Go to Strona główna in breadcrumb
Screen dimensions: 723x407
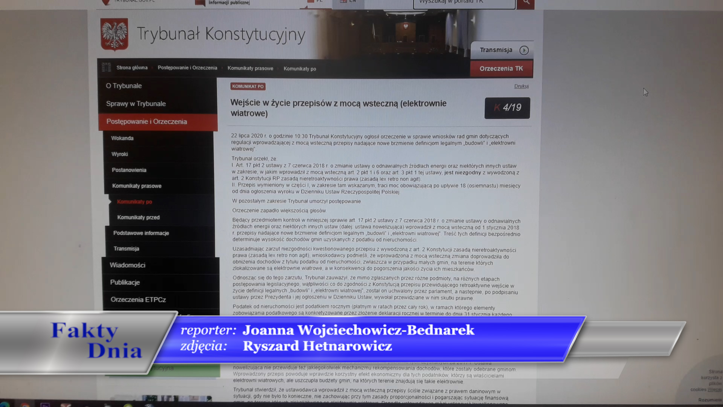pos(132,68)
